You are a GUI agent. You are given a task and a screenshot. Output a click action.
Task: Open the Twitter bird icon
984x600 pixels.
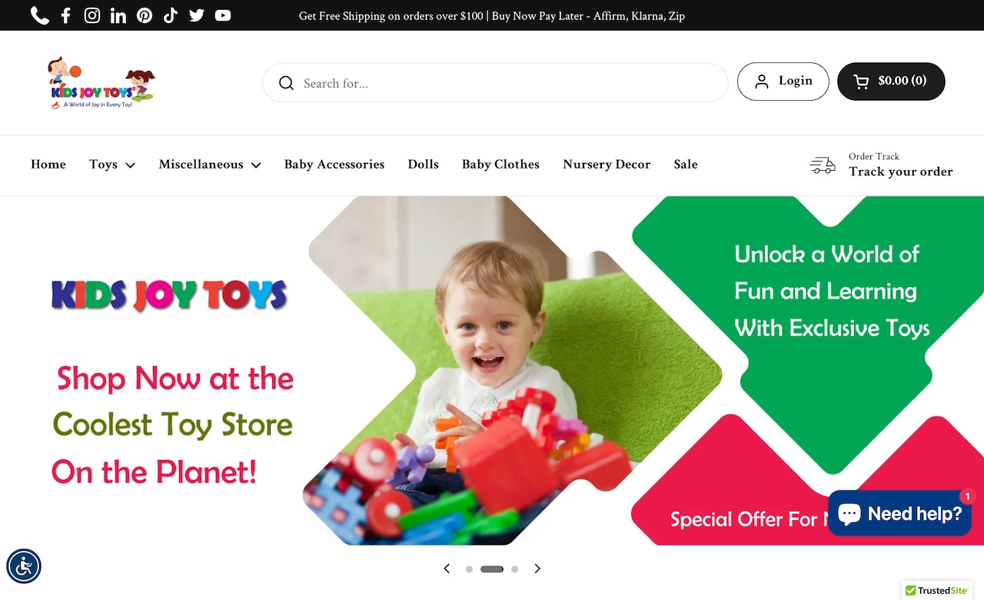click(197, 15)
